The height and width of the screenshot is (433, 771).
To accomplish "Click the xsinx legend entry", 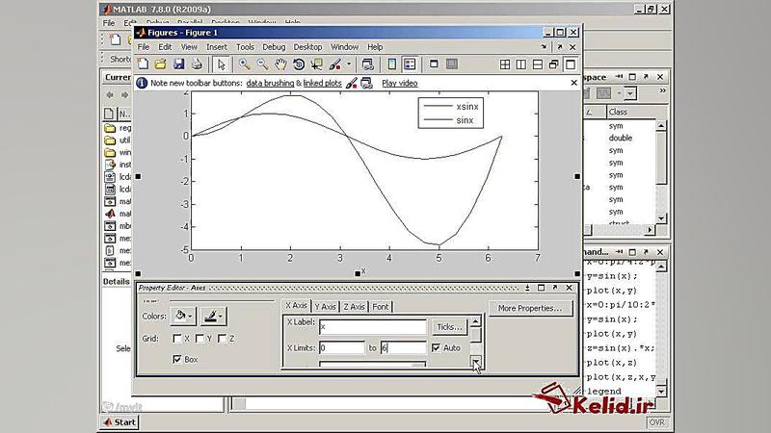I will (467, 107).
